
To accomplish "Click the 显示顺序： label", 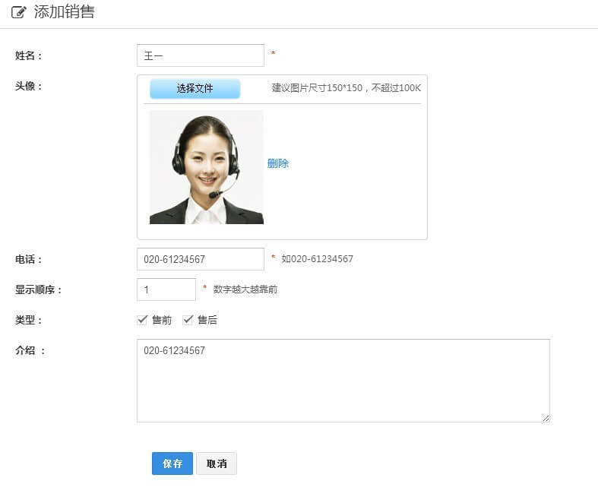I will [38, 289].
